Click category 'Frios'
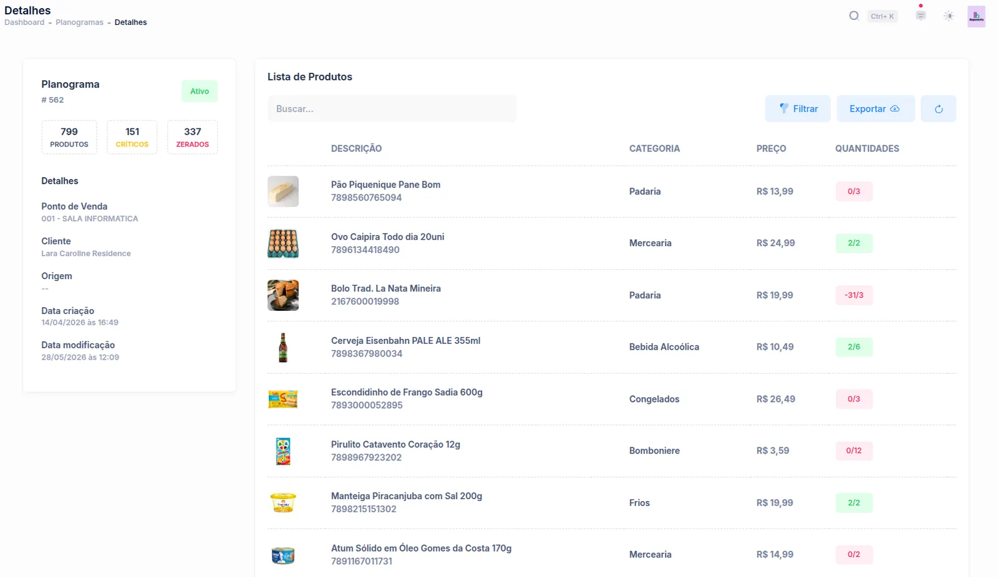998x577 pixels. (x=639, y=503)
